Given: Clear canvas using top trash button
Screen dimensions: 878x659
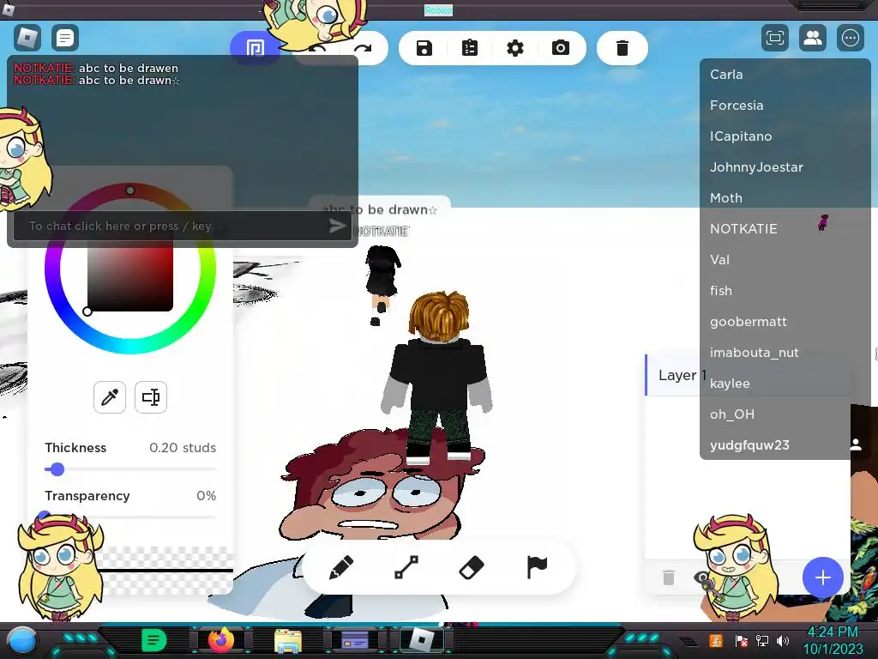Looking at the screenshot, I should coord(622,48).
